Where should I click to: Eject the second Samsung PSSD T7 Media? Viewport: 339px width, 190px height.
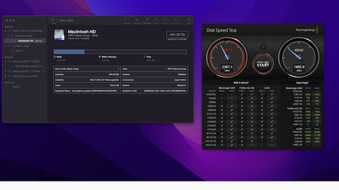[43, 71]
